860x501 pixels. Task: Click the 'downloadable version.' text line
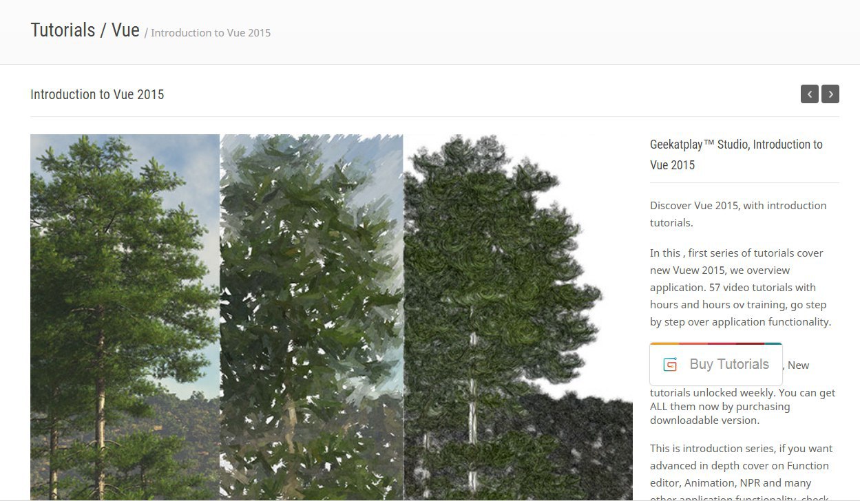coord(704,420)
